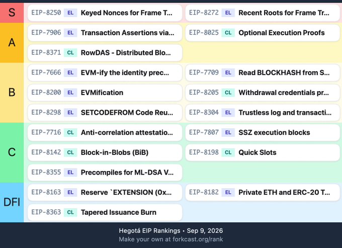Image resolution: width=342 pixels, height=248 pixels.
Task: Click the EIP-8205 number text
Action: pos(204,93)
